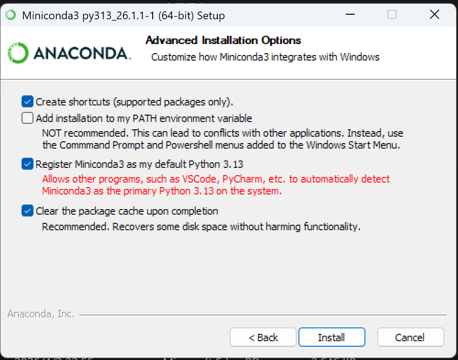Enable Add installation to PATH checkbox
The image size is (458, 360).
click(x=27, y=118)
